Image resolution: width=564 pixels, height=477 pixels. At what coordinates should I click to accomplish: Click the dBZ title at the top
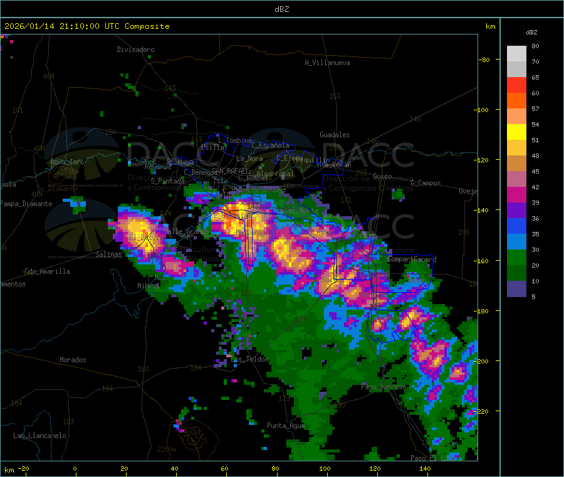coord(281,9)
